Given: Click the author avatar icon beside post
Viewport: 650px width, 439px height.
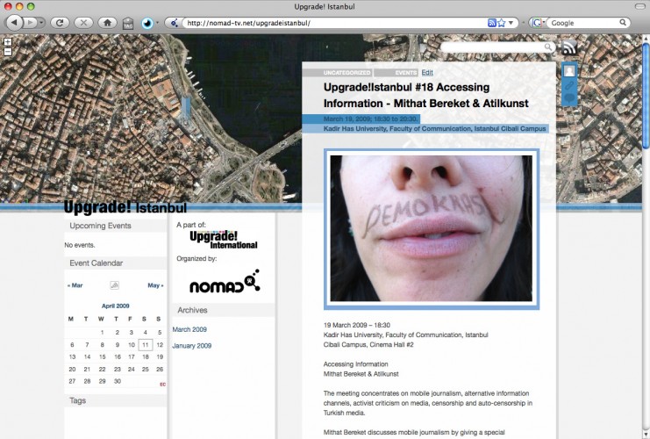Looking at the screenshot, I should coord(569,71).
